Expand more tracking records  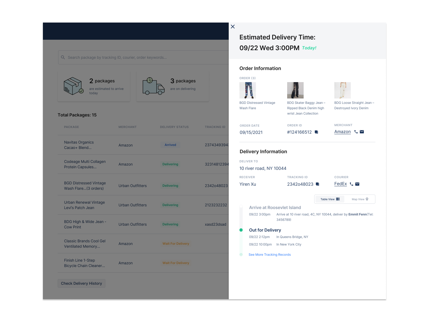[x=269, y=254]
